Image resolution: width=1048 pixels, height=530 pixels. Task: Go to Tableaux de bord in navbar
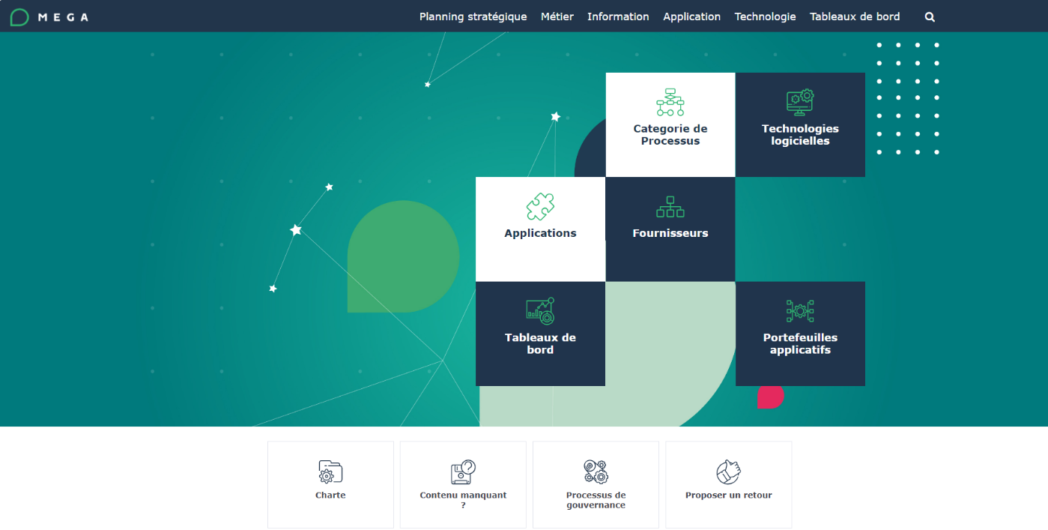click(x=855, y=16)
